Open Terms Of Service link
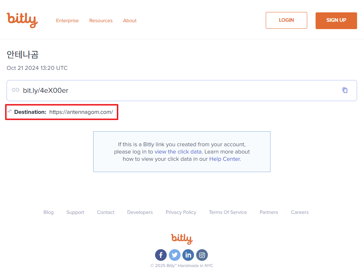The height and width of the screenshot is (275, 364). 227,212
